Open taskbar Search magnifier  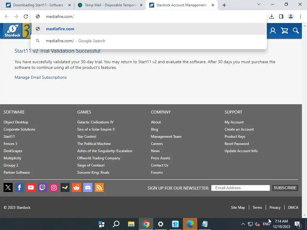coord(116,224)
